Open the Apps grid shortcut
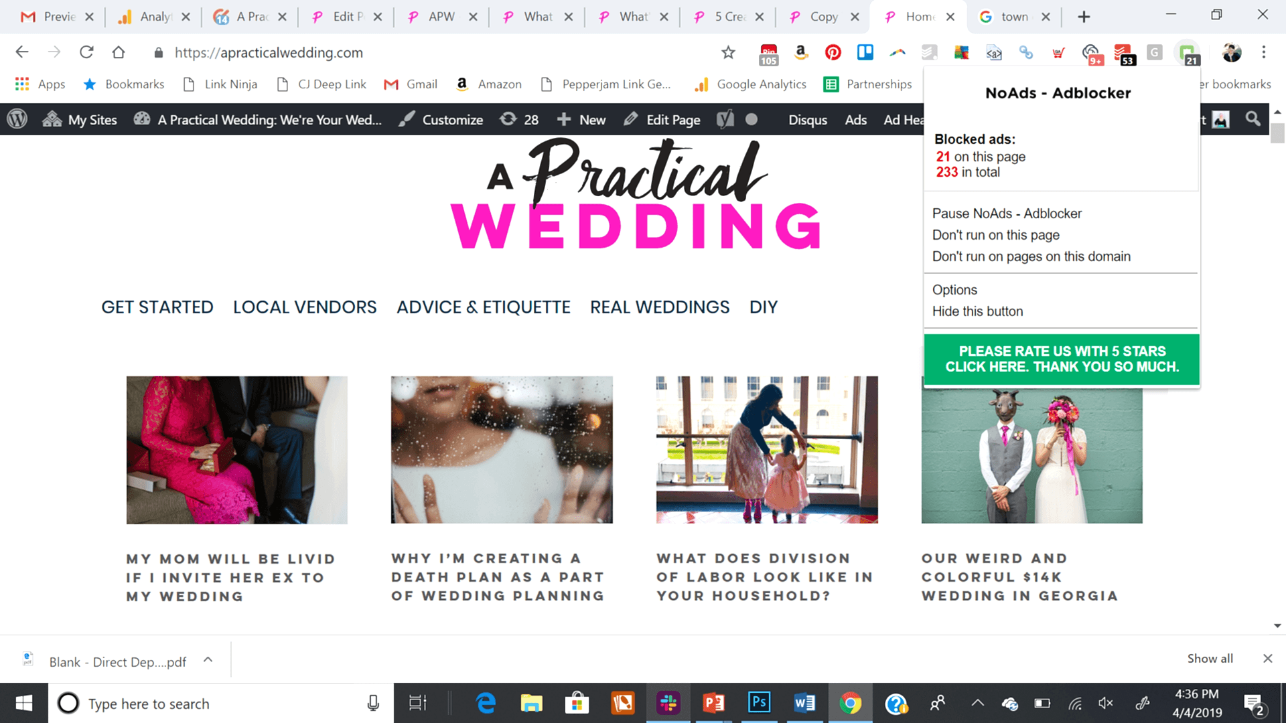The image size is (1286, 723). (40, 84)
